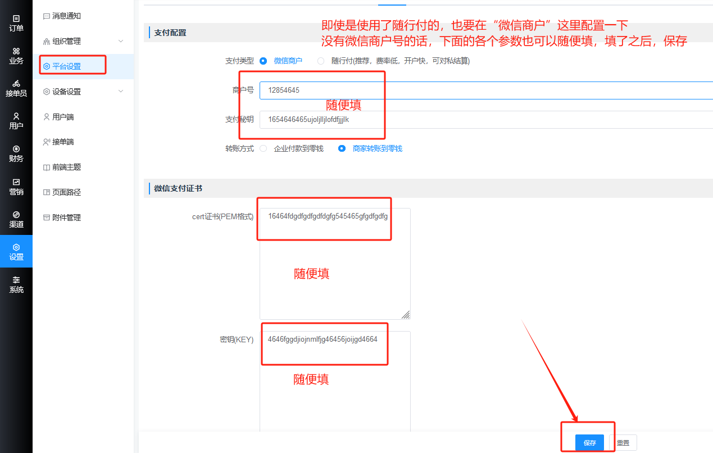Expand the 组织管理 submenu chevron
The image size is (713, 453).
(121, 42)
